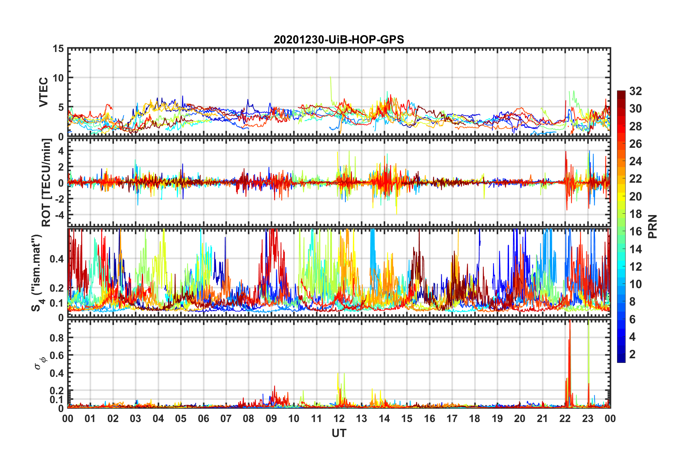Click inside the sigma-phi plot panel
The height and width of the screenshot is (453, 678).
click(x=339, y=364)
